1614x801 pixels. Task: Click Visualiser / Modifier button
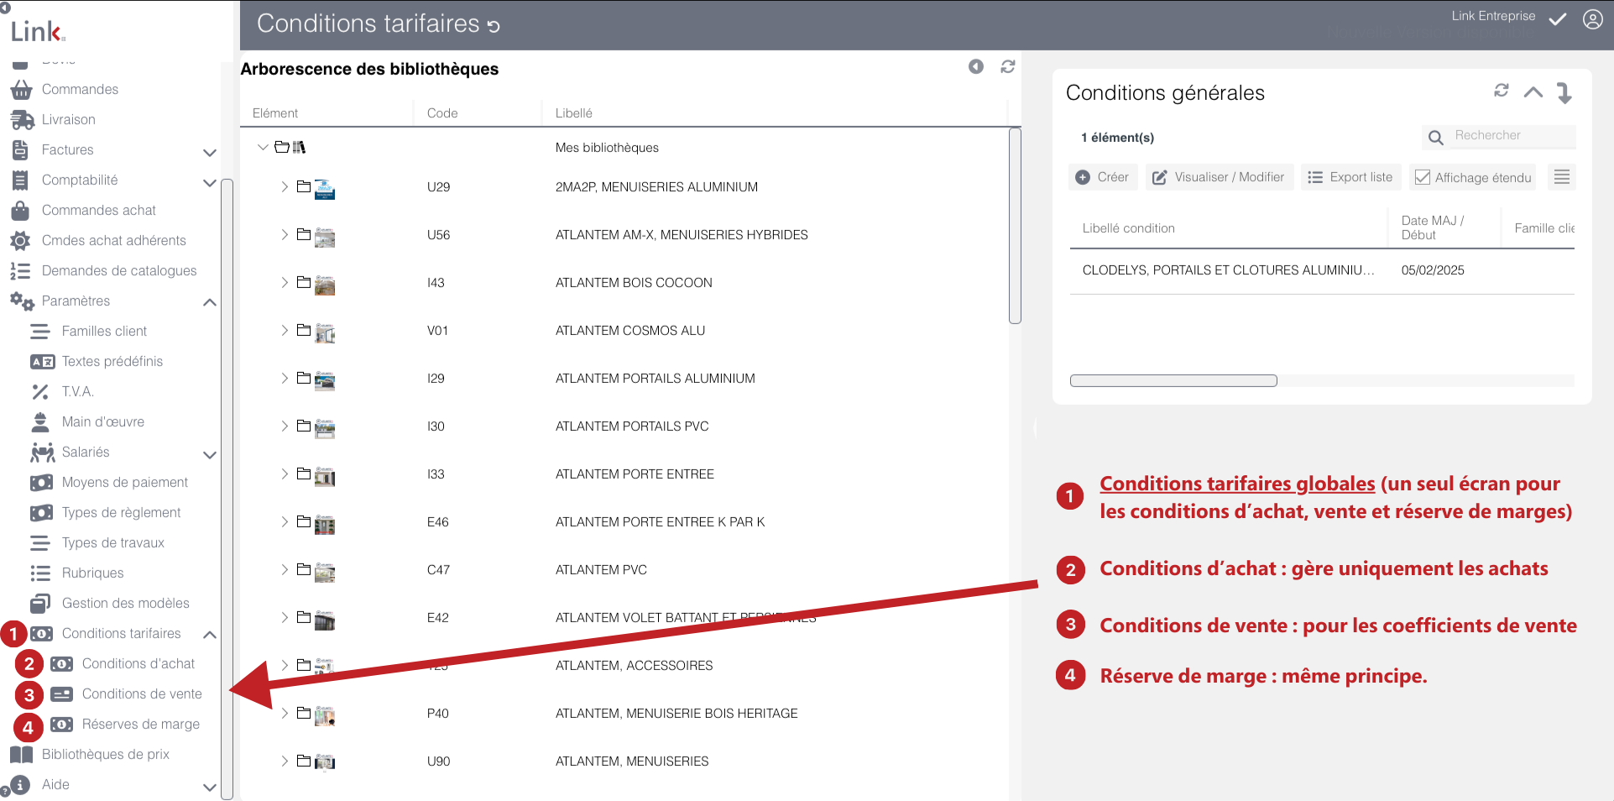1219,177
